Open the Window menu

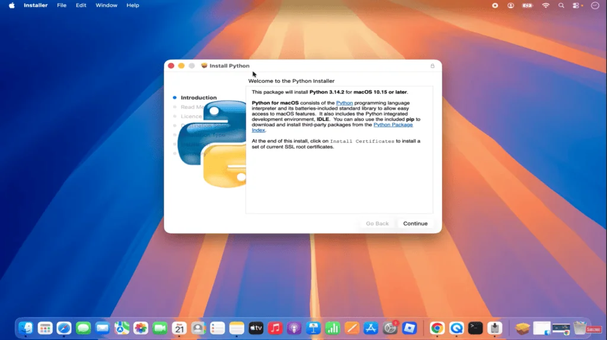click(x=107, y=5)
